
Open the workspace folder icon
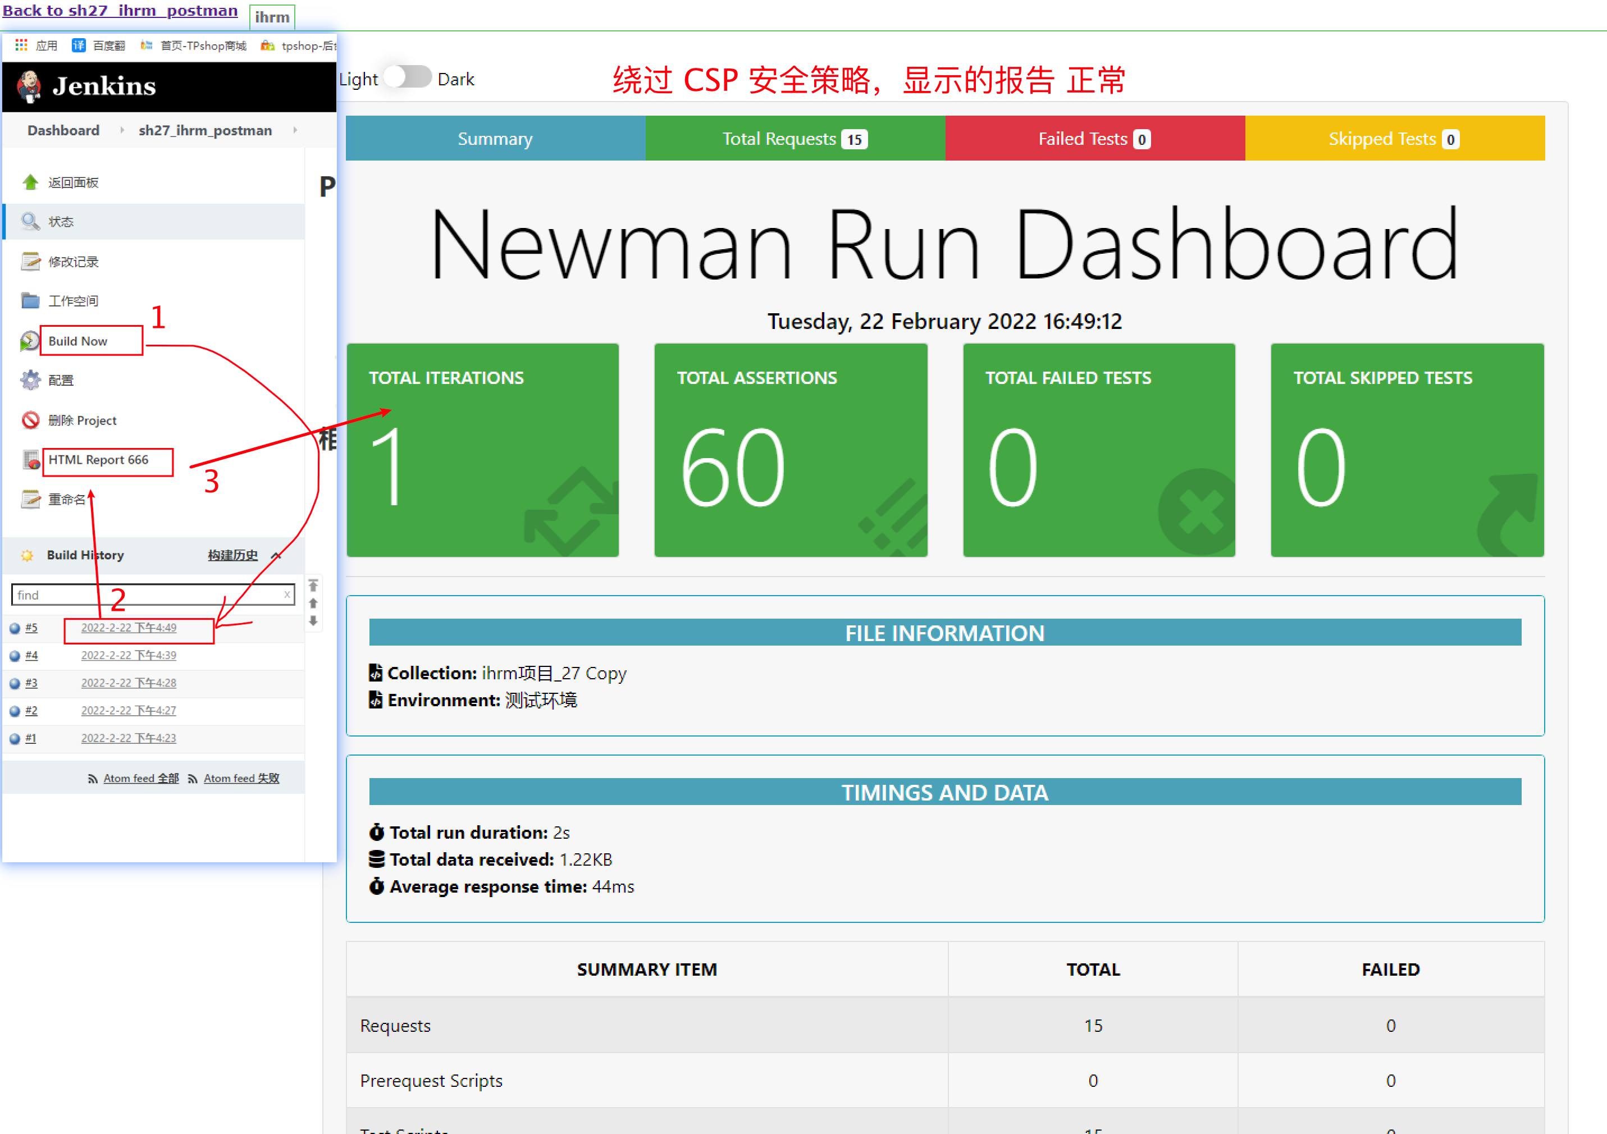(30, 301)
